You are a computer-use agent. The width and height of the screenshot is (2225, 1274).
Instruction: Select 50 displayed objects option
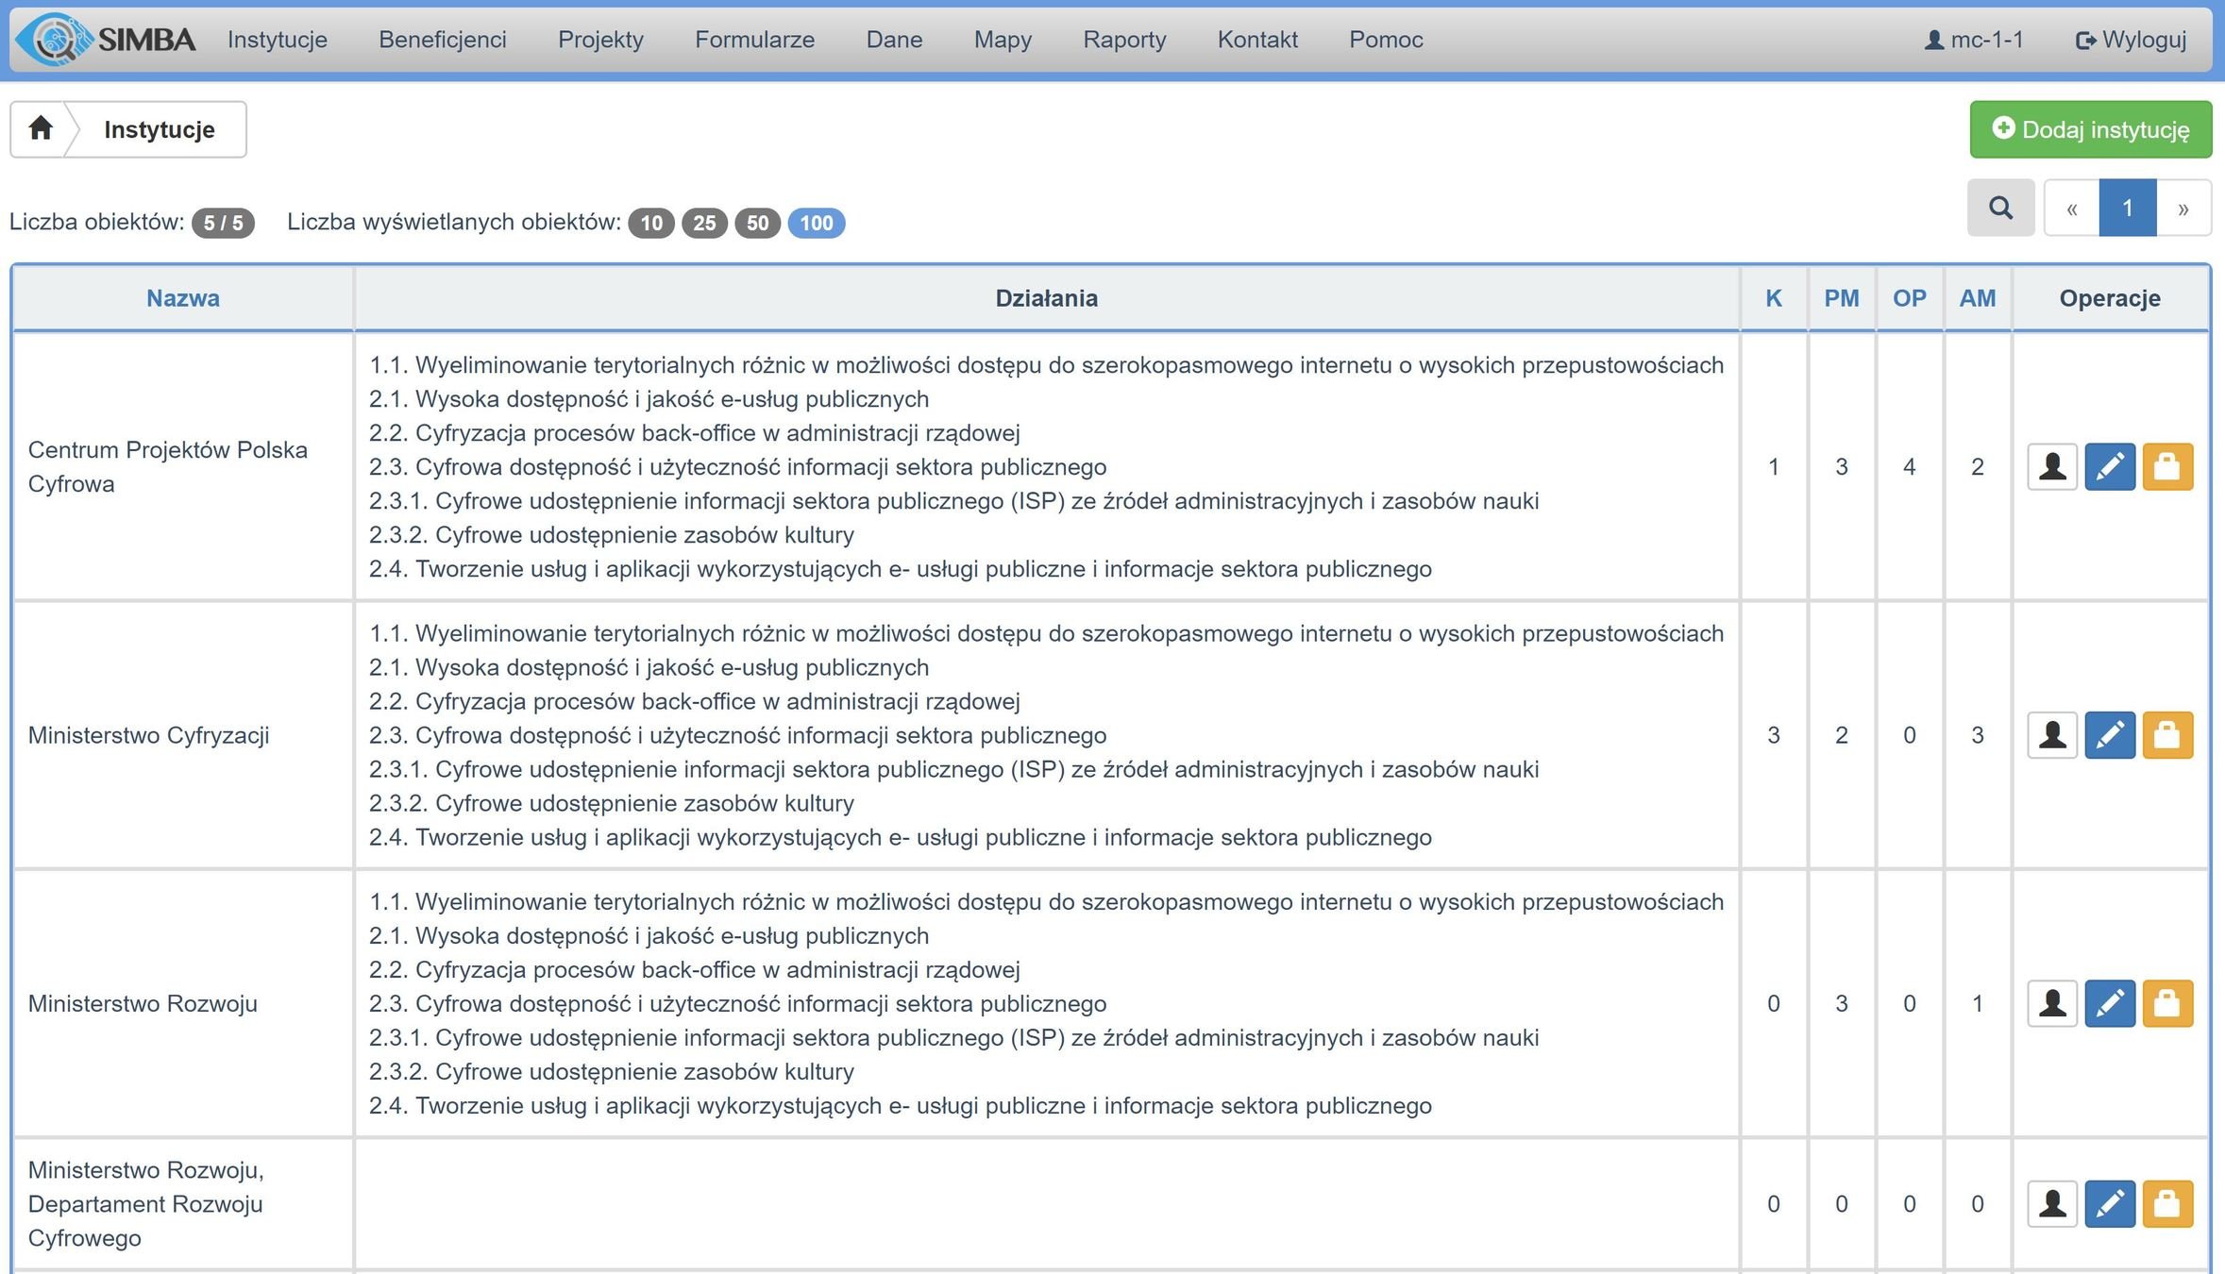point(757,223)
